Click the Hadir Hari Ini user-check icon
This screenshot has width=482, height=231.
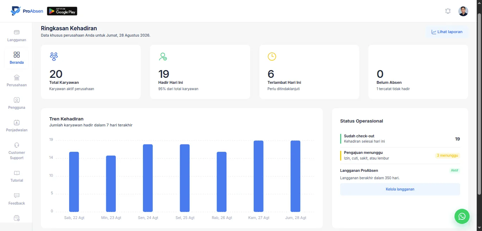(x=163, y=56)
